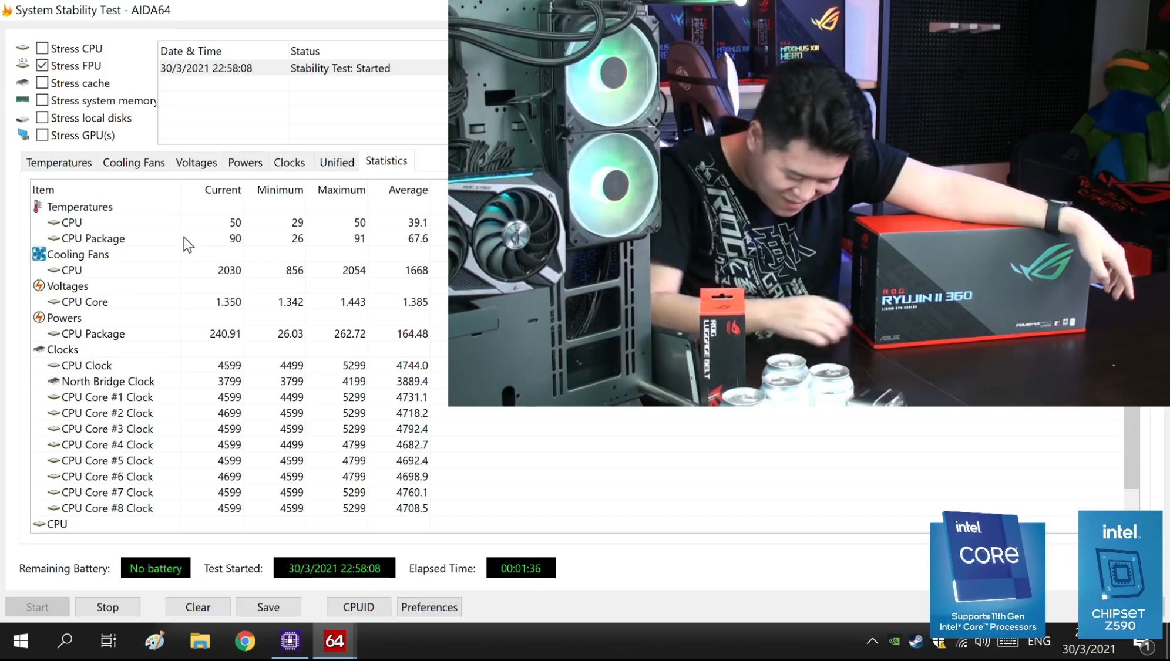Enable the Stress cache checkbox
1170x661 pixels.
pyautogui.click(x=42, y=83)
